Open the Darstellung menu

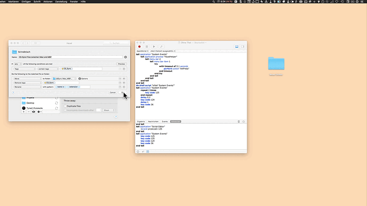tap(61, 2)
